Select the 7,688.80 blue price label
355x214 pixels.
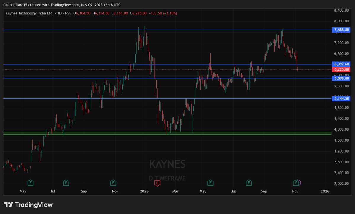[341, 30]
